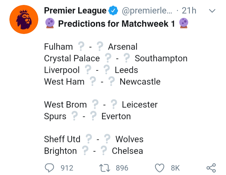The image size is (226, 175).
Task: Open the 21h timestamp link
Action: (189, 11)
